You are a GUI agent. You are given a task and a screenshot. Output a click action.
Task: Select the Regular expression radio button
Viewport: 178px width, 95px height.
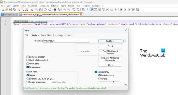(27, 82)
